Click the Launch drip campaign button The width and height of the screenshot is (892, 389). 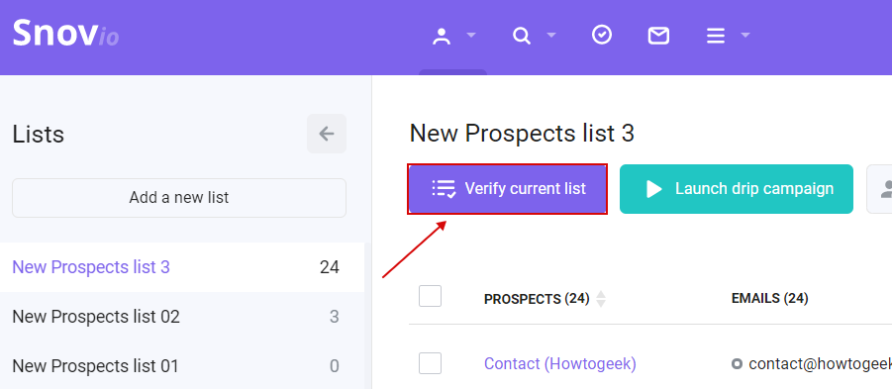(x=737, y=189)
